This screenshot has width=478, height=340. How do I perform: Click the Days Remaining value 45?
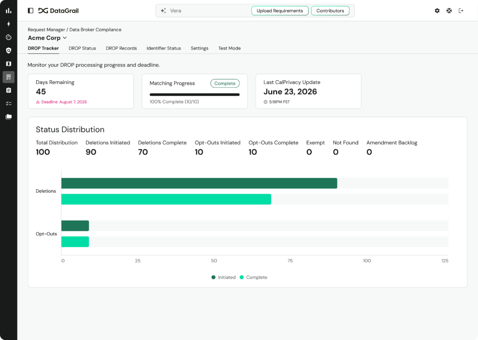tap(41, 92)
